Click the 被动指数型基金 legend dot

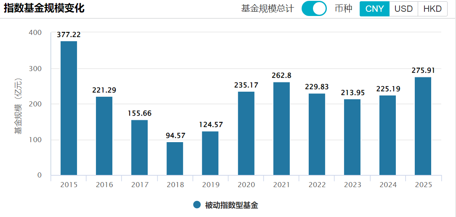197,205
